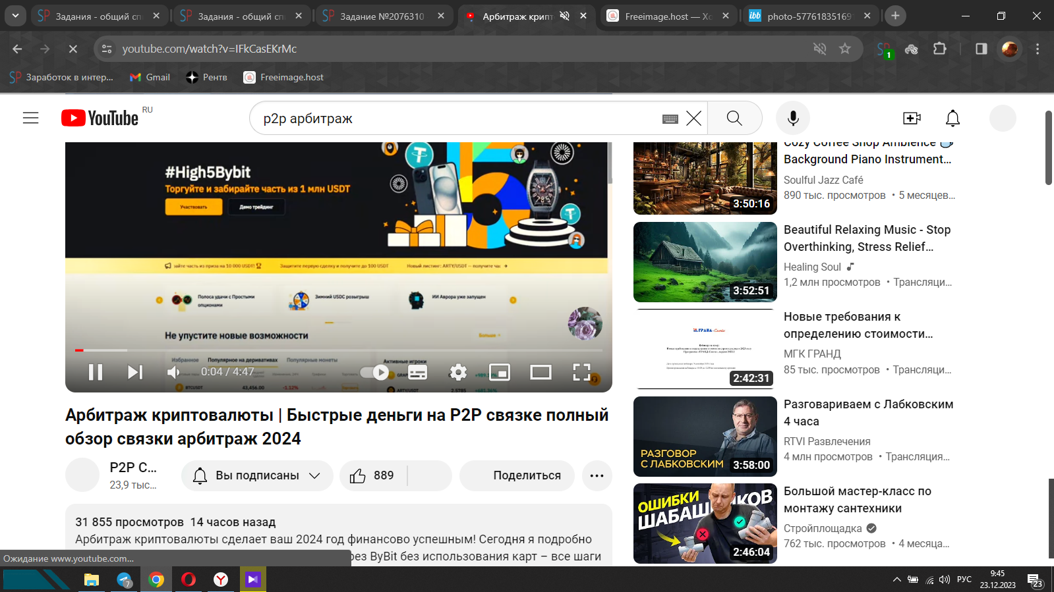1054x592 pixels.
Task: Click the page vertical scrollbar
Action: click(1049, 148)
